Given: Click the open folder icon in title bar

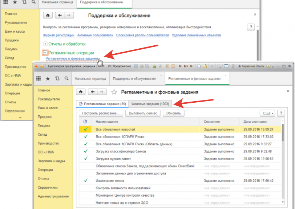Looking at the screenshot, I should (205, 66).
